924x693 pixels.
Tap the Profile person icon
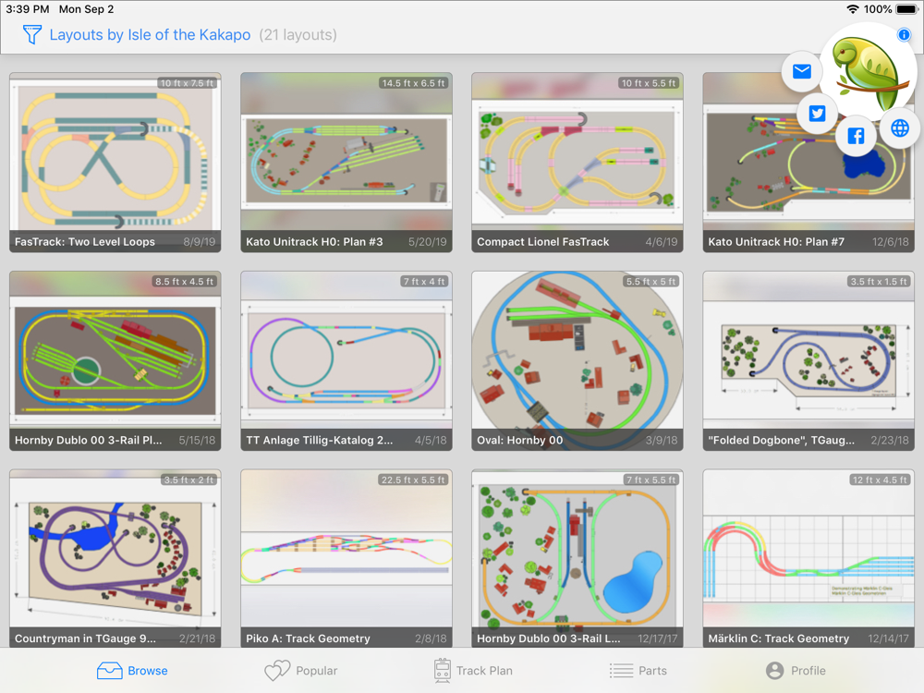(x=775, y=671)
